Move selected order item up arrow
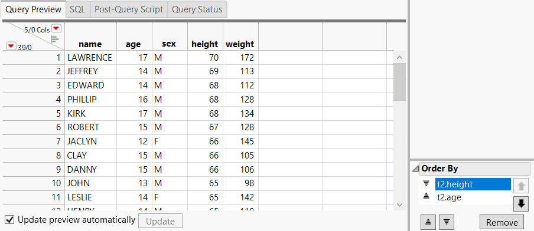The image size is (534, 231). (x=521, y=186)
